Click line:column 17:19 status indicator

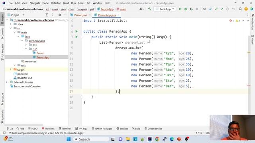point(199,133)
